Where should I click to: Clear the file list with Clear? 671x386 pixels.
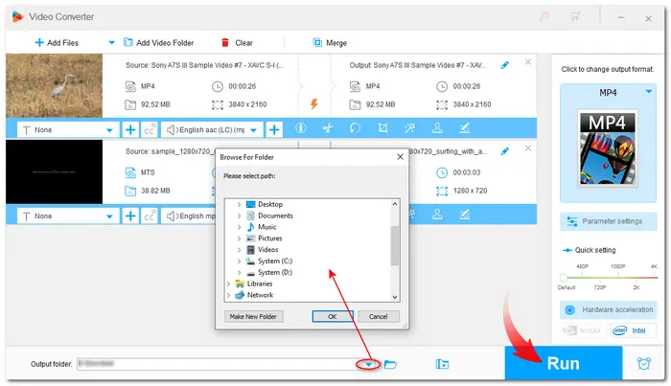point(237,43)
